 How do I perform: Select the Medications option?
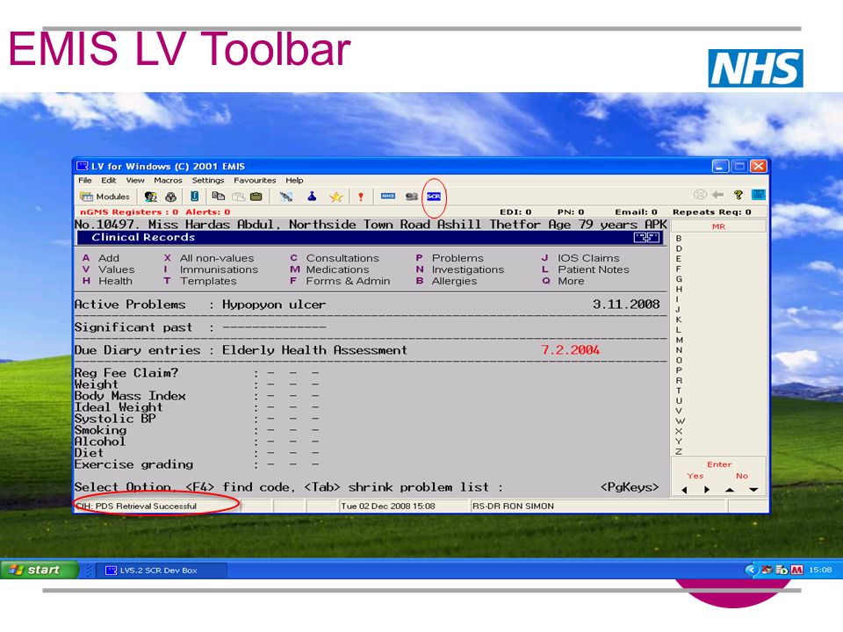tap(329, 269)
